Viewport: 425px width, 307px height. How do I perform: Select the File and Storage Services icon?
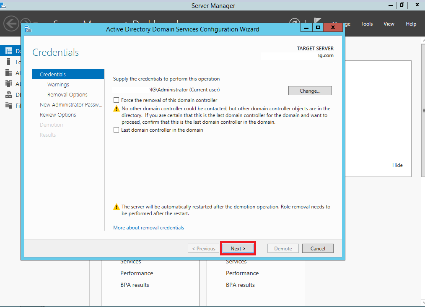pos(8,105)
